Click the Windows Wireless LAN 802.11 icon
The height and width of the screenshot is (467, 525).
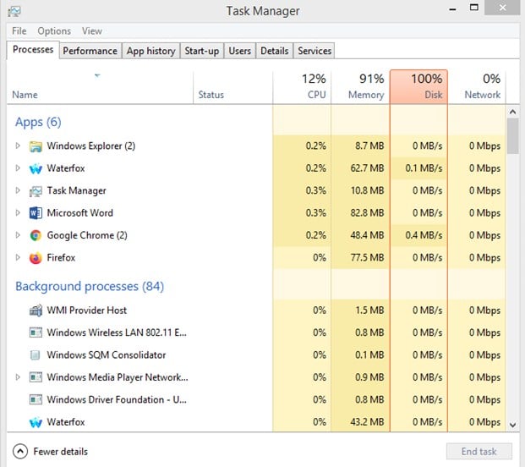click(x=36, y=332)
